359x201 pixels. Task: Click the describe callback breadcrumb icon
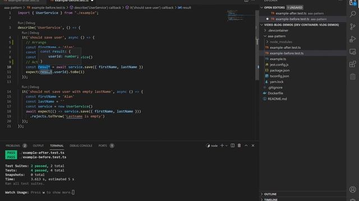71,7
